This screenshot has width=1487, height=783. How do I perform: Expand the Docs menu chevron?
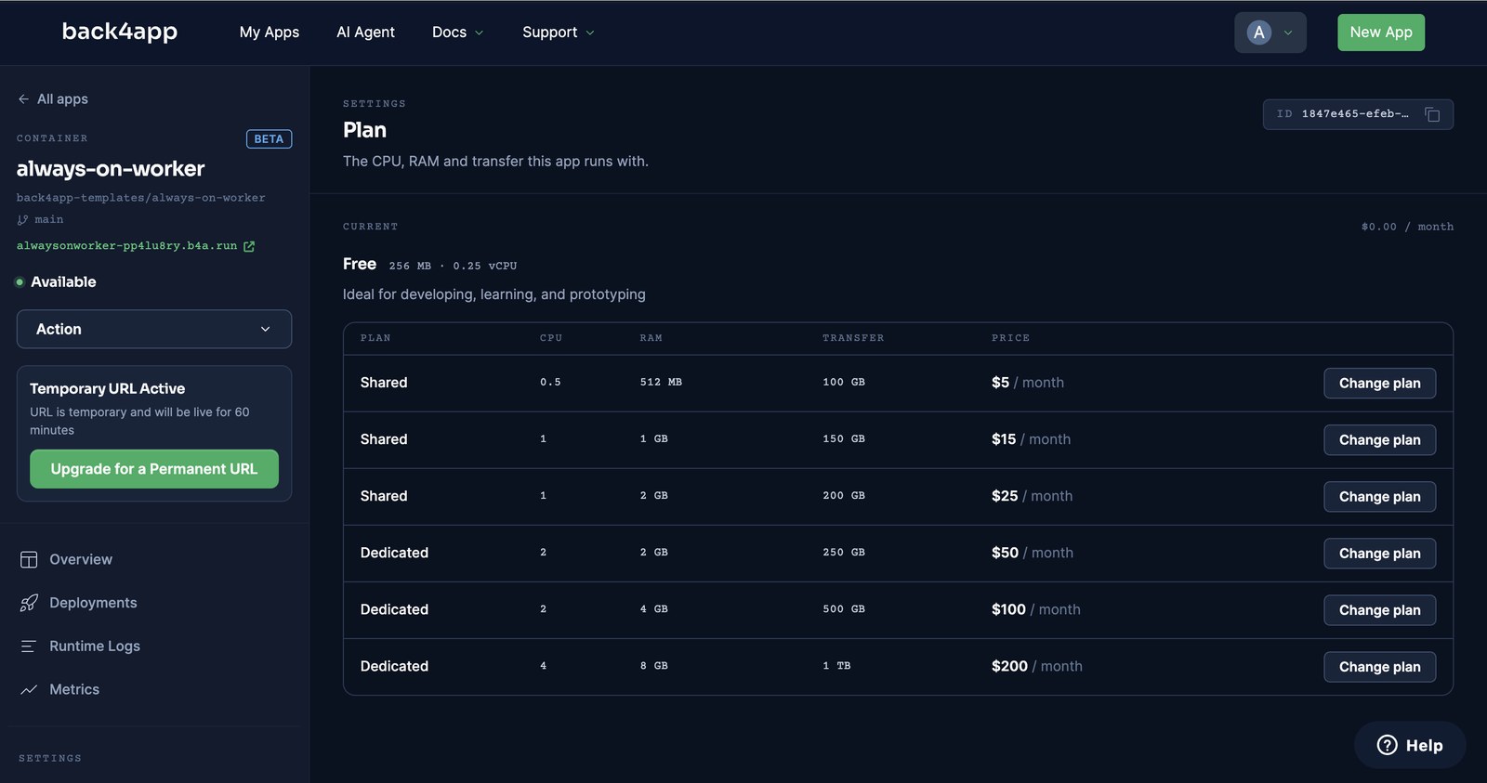pos(480,33)
